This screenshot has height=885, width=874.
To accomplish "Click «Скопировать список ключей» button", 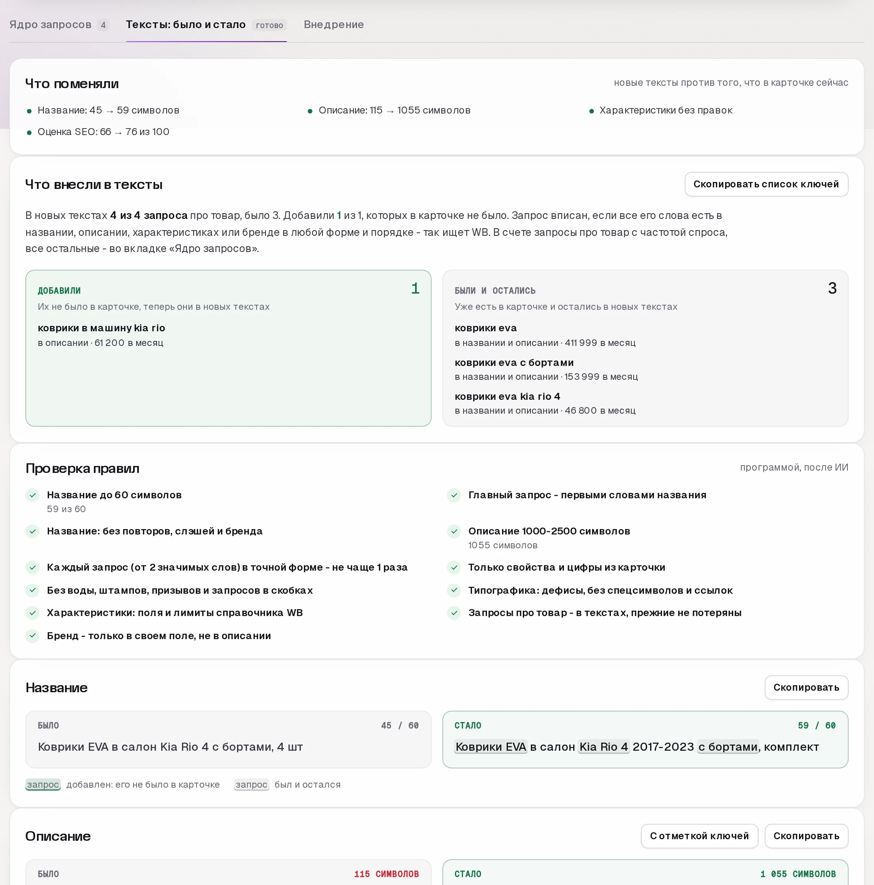I will click(766, 184).
